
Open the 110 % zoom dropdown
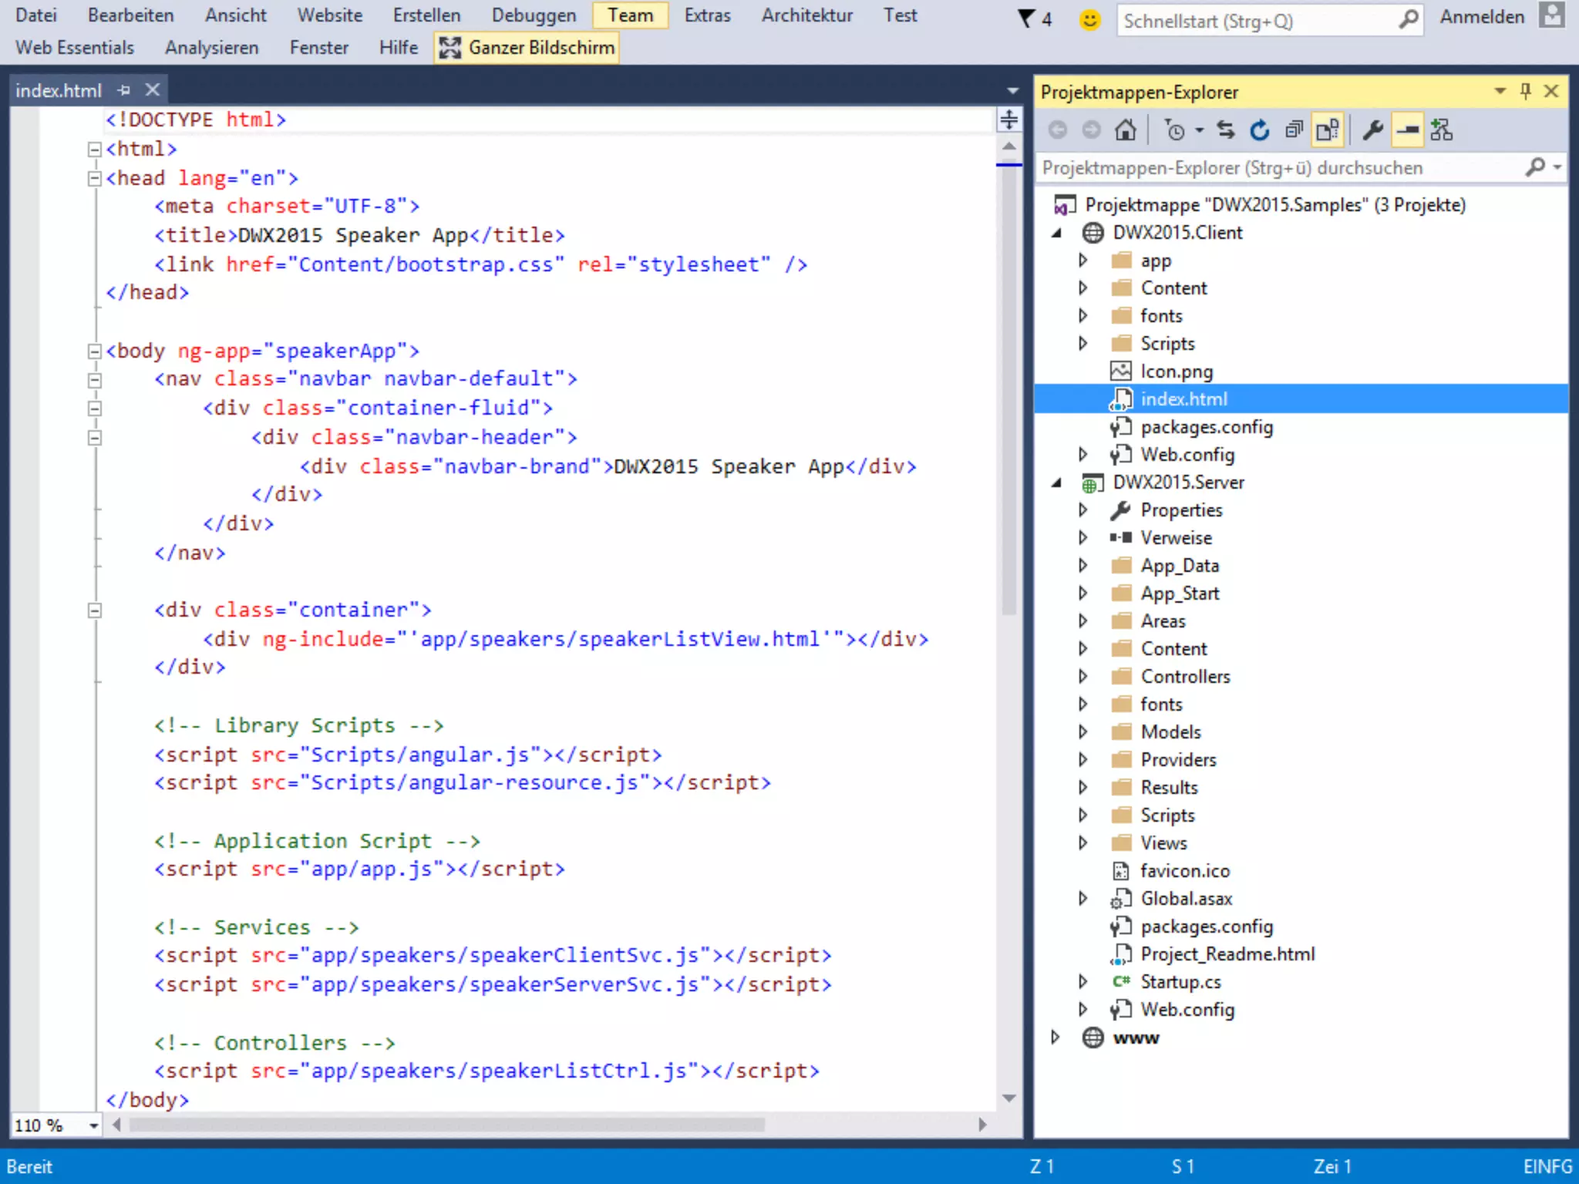coord(93,1125)
